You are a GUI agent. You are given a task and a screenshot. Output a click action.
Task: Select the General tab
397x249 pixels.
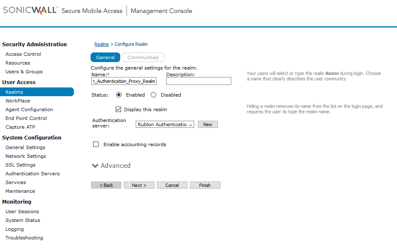pyautogui.click(x=105, y=57)
